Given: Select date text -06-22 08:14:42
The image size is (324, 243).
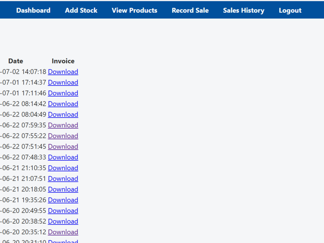Looking at the screenshot, I should (23, 104).
